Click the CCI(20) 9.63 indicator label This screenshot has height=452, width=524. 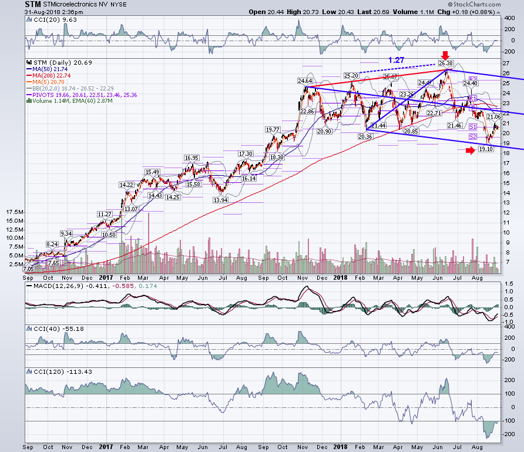[55, 20]
